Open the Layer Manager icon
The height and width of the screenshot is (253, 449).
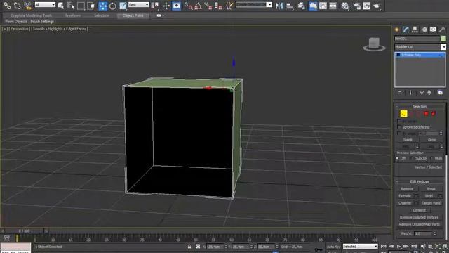point(301,6)
